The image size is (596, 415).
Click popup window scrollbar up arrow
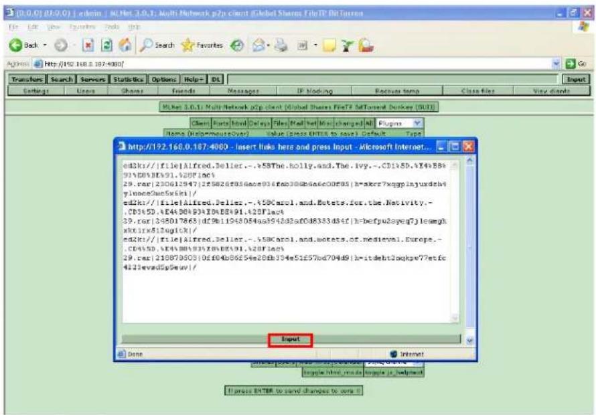coord(470,161)
